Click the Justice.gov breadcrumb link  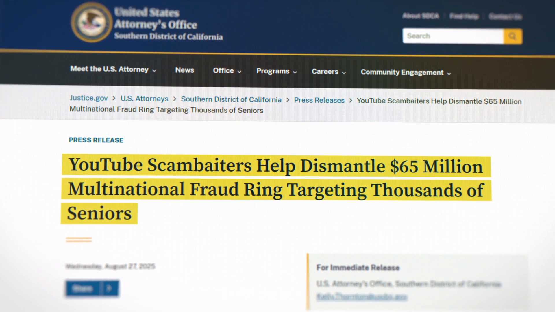[x=88, y=98]
